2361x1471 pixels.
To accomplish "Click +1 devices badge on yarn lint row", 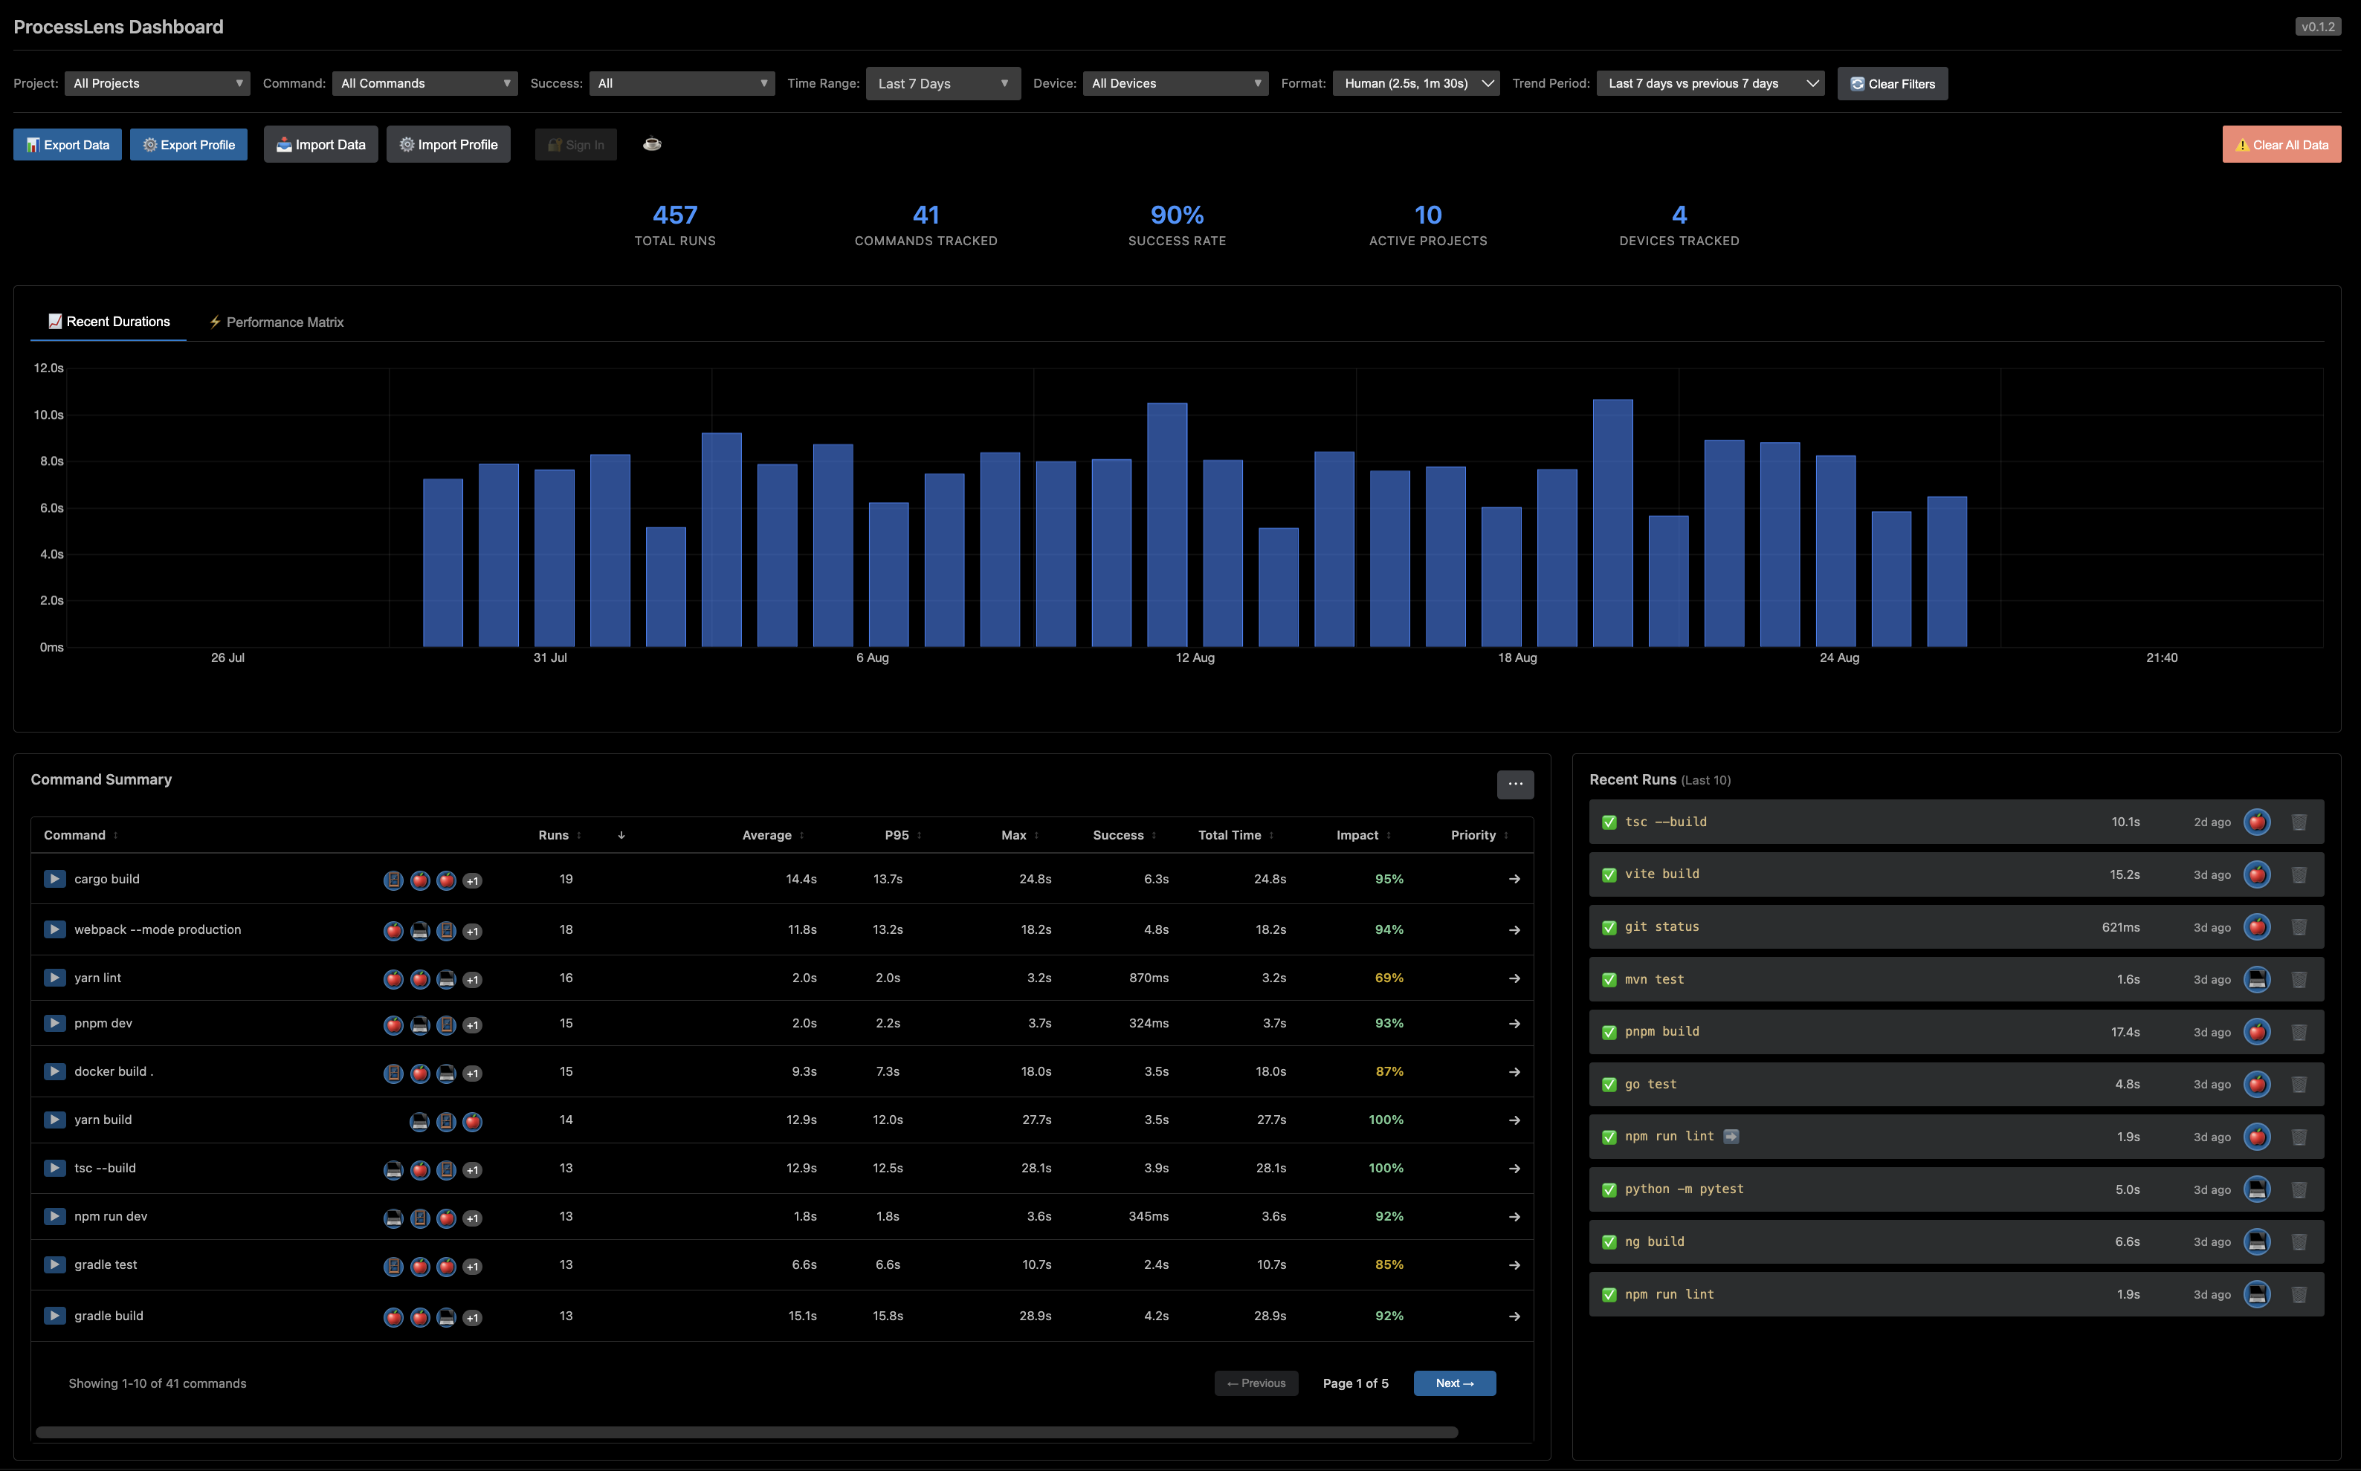I will 472,980.
